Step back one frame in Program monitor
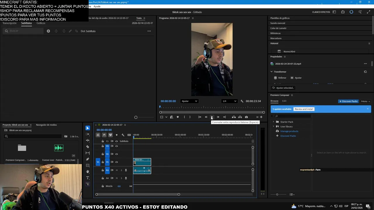 coord(206,117)
